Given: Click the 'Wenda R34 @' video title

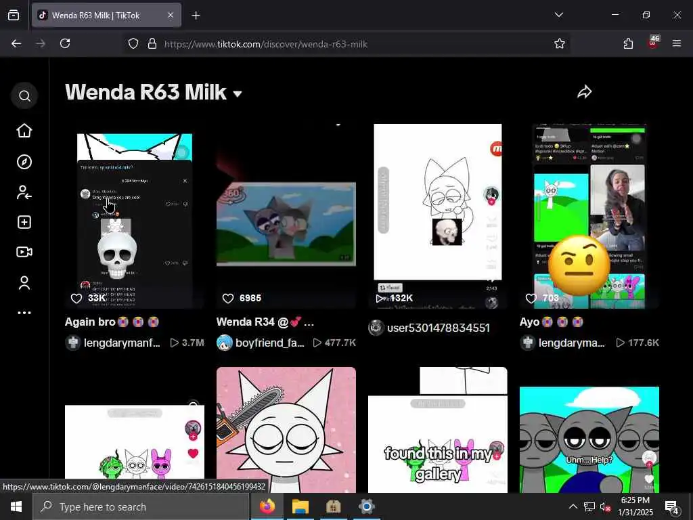Looking at the screenshot, I should click(x=265, y=322).
